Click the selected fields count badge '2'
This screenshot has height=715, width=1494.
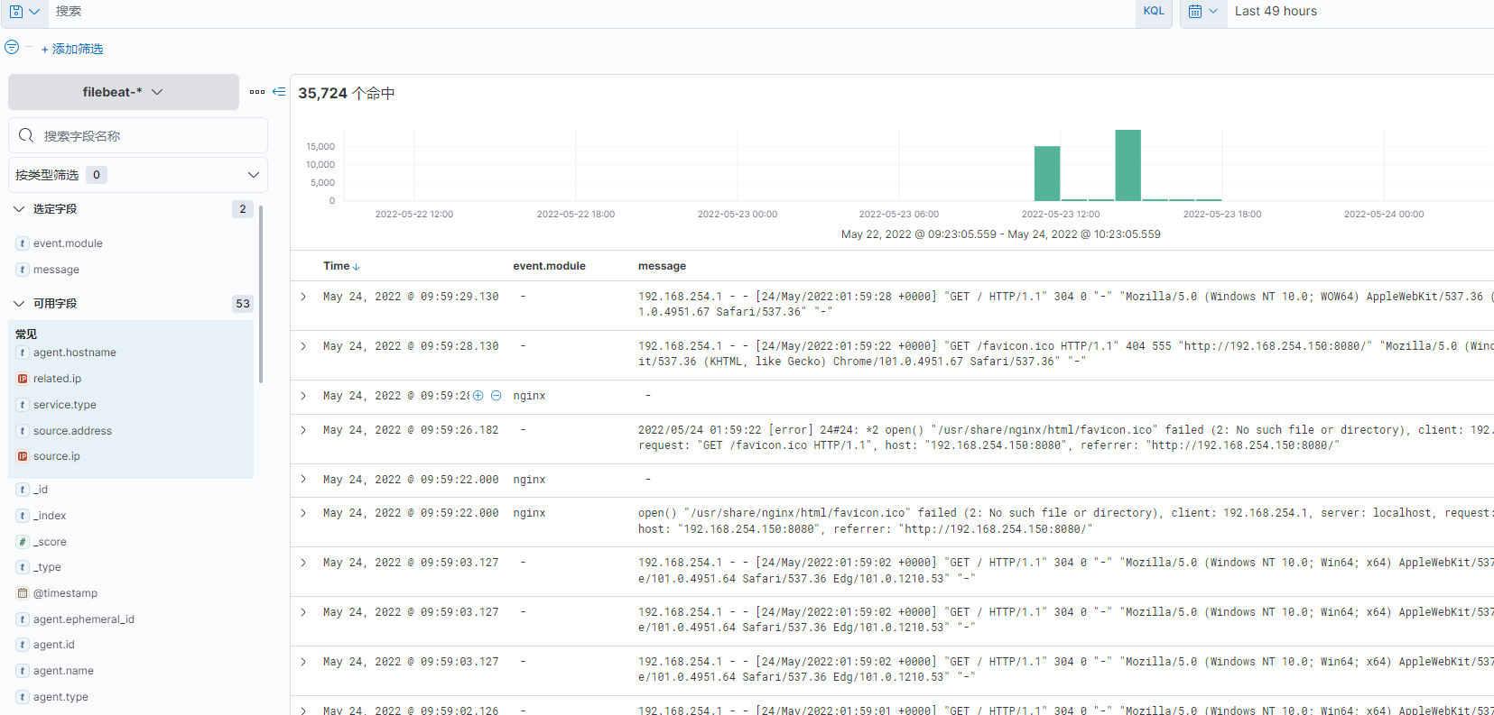coord(243,209)
